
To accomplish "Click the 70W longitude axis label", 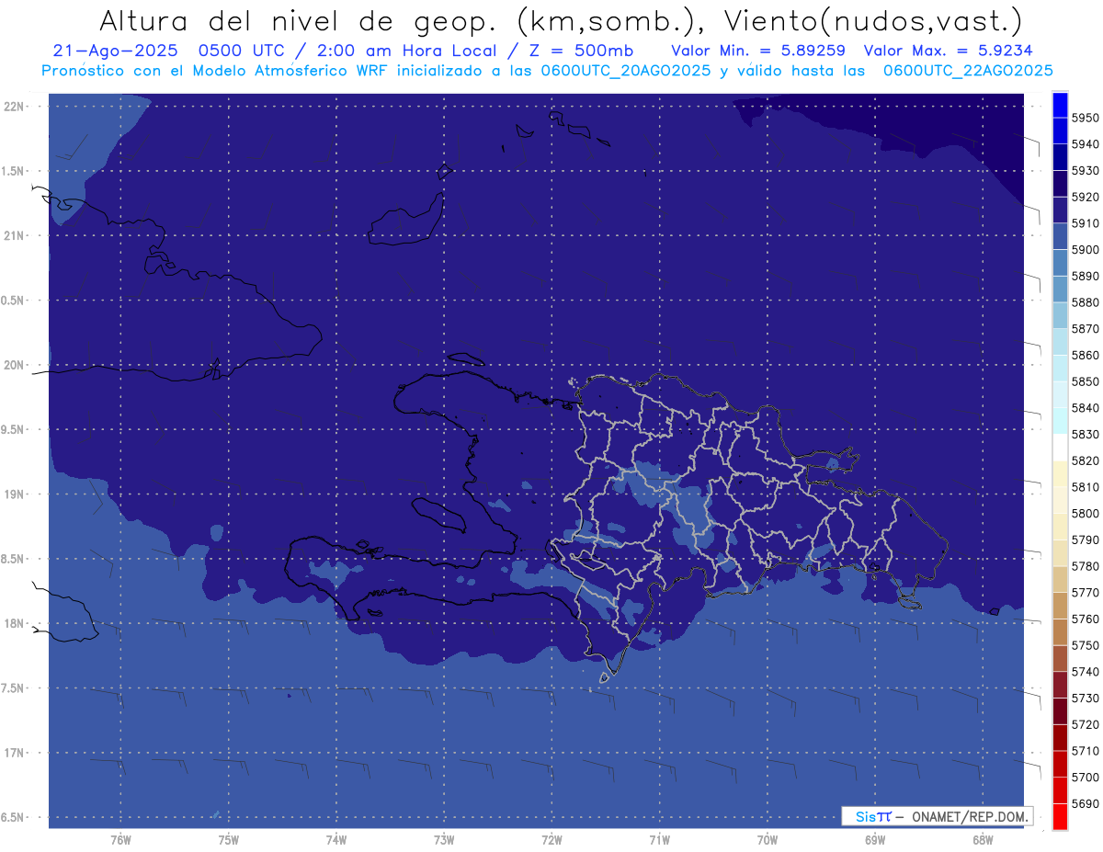I will click(x=767, y=839).
